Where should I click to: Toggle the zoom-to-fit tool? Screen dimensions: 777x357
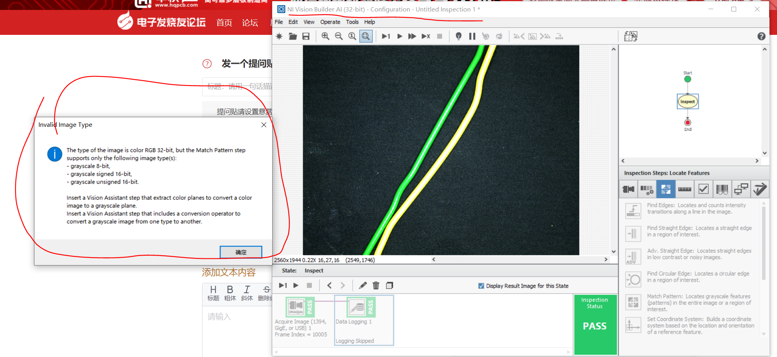tap(366, 36)
